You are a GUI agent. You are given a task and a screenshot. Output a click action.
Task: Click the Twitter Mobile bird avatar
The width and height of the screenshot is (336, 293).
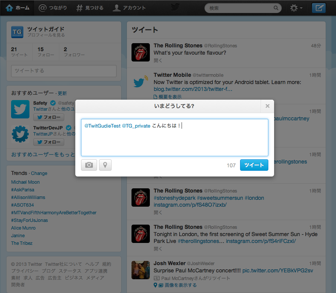click(141, 82)
